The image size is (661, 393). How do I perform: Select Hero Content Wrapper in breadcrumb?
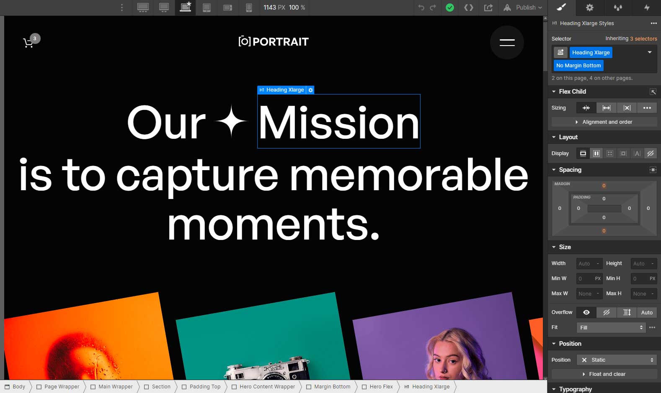263,387
